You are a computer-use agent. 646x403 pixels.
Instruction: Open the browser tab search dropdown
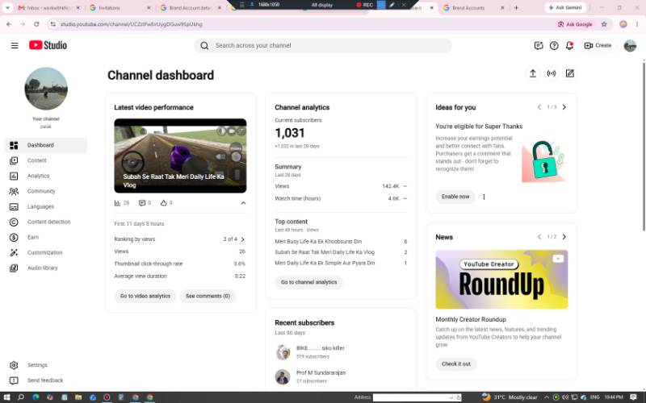7,7
